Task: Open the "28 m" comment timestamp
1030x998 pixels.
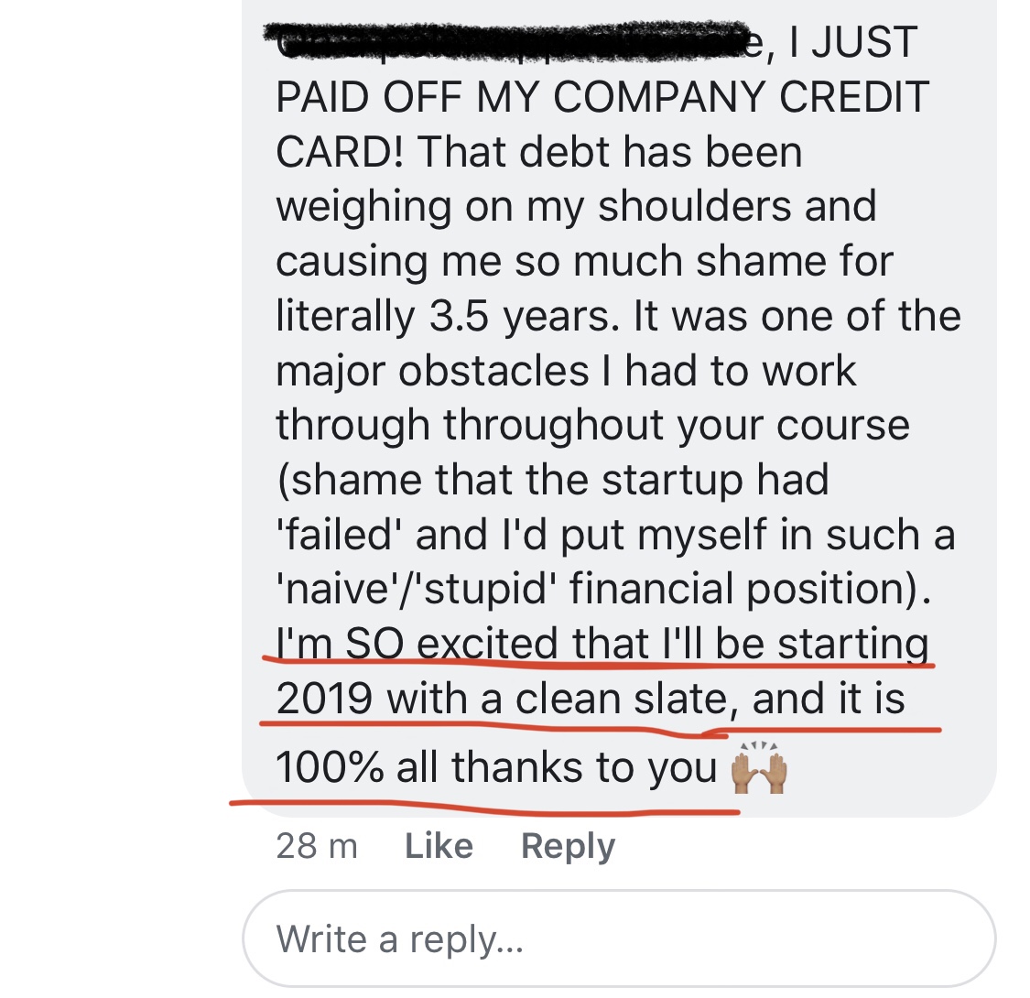Action: coord(316,845)
